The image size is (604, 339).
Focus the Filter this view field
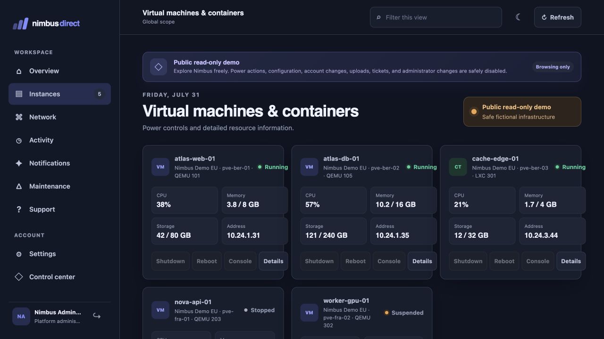436,17
